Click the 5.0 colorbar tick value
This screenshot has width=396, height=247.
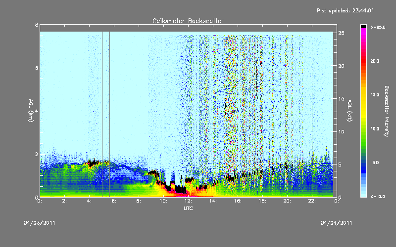[x=376, y=163]
